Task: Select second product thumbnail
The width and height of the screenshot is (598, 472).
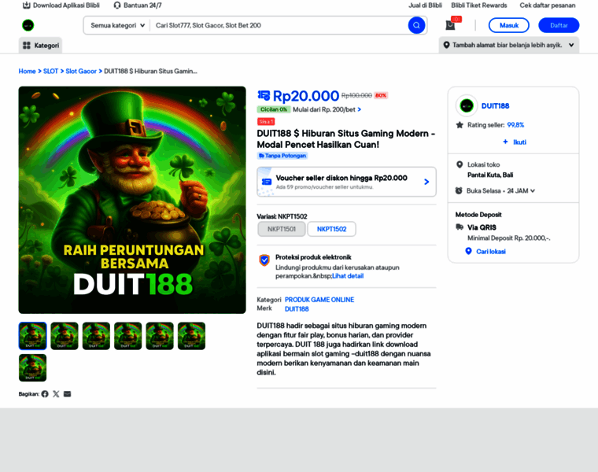Action: (x=65, y=336)
